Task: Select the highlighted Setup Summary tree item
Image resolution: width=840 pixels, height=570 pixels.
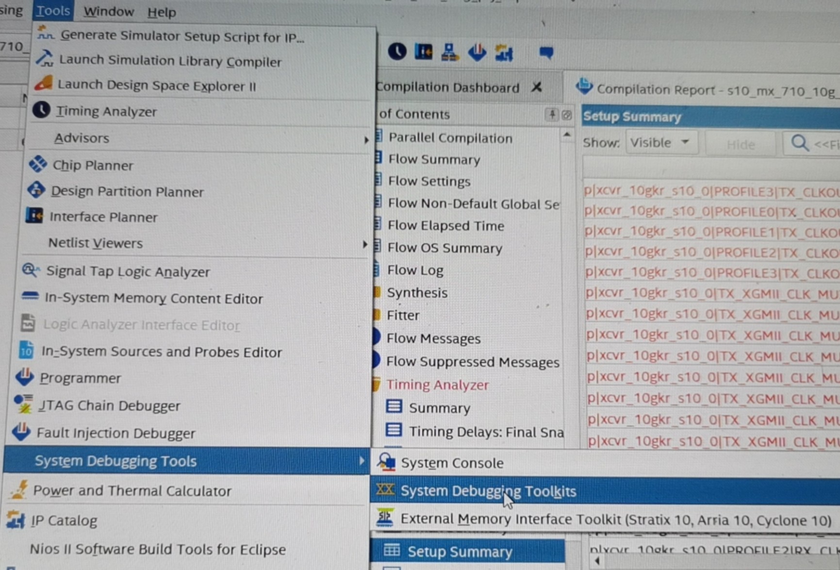Action: pyautogui.click(x=460, y=552)
